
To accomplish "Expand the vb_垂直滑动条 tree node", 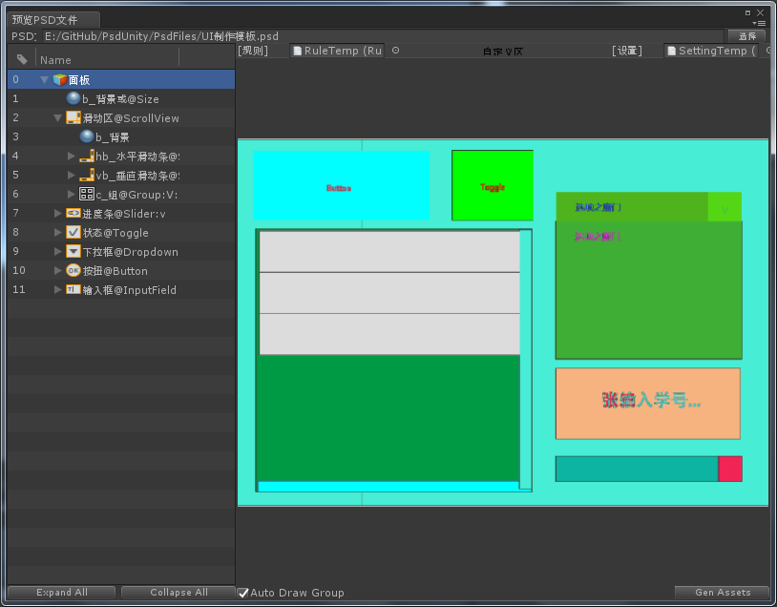I will point(72,176).
